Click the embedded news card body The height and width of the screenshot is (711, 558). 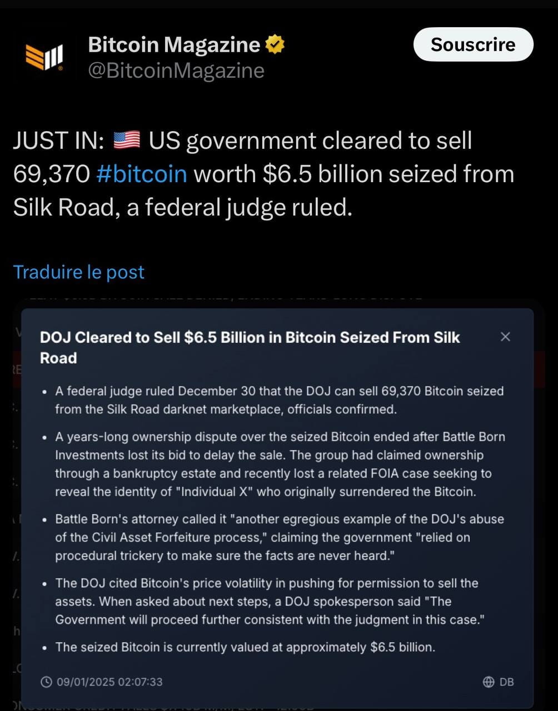(278, 500)
